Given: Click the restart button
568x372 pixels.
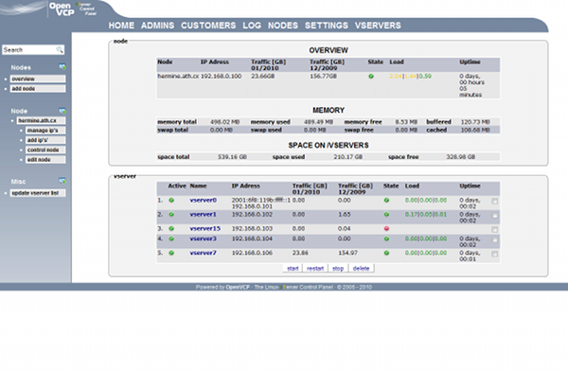Looking at the screenshot, I should 315,269.
